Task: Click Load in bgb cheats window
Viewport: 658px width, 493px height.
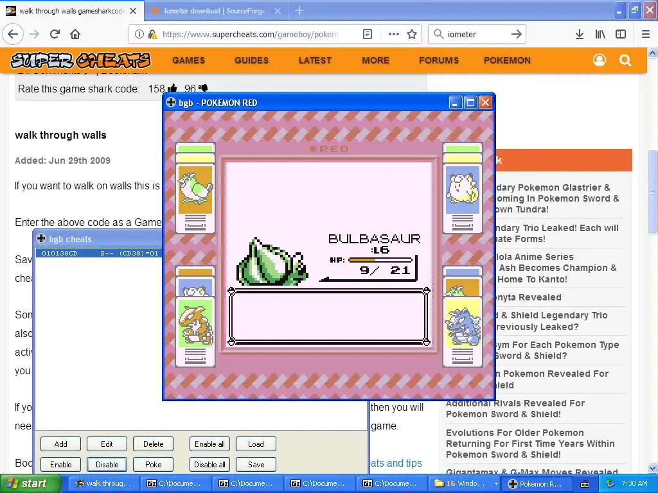Action: (256, 444)
